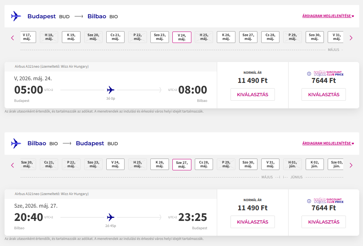This screenshot has height=246, width=363.
Task: Show later return dates with right arrow
Action: [351, 165]
